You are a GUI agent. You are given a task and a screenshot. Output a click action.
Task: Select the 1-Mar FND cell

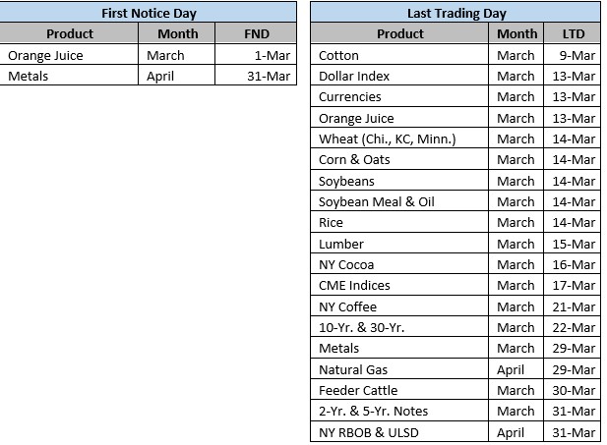(256, 55)
